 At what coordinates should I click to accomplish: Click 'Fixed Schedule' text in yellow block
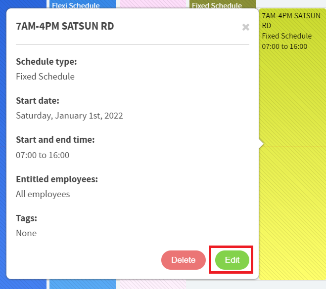click(x=287, y=36)
